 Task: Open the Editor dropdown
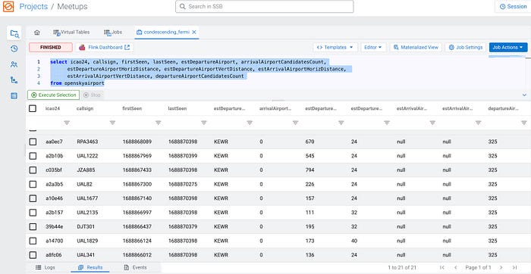[x=373, y=47]
